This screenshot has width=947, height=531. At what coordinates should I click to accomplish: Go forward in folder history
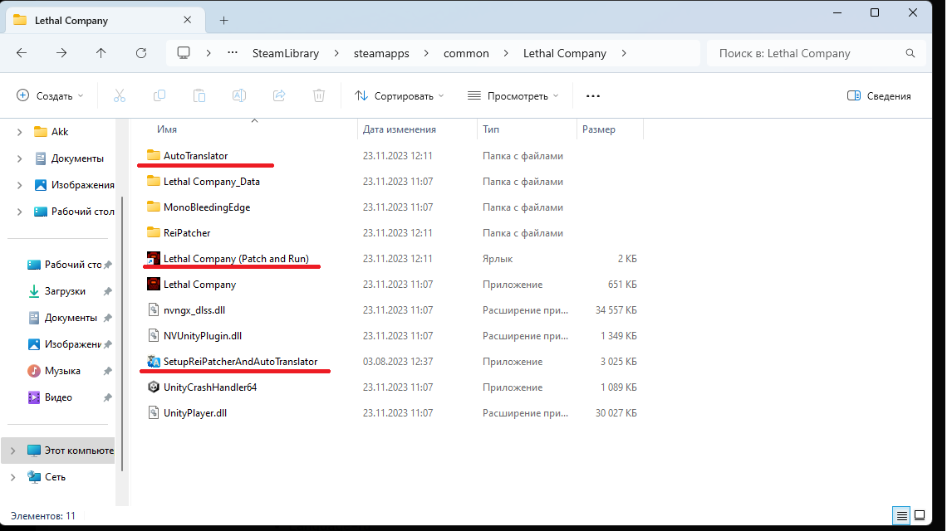pyautogui.click(x=61, y=53)
